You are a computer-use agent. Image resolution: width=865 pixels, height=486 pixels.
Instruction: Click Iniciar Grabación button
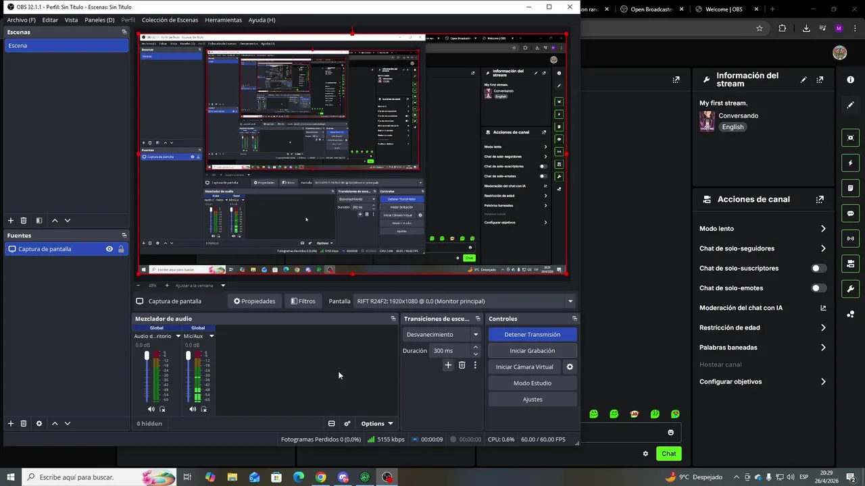point(532,350)
